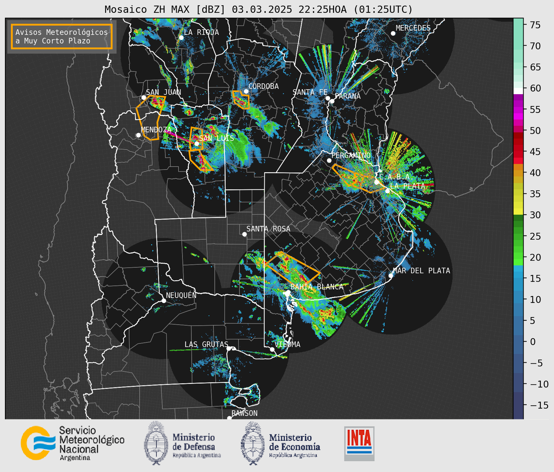Select the La Rioja city marker dot
The height and width of the screenshot is (472, 554).
coord(181,38)
